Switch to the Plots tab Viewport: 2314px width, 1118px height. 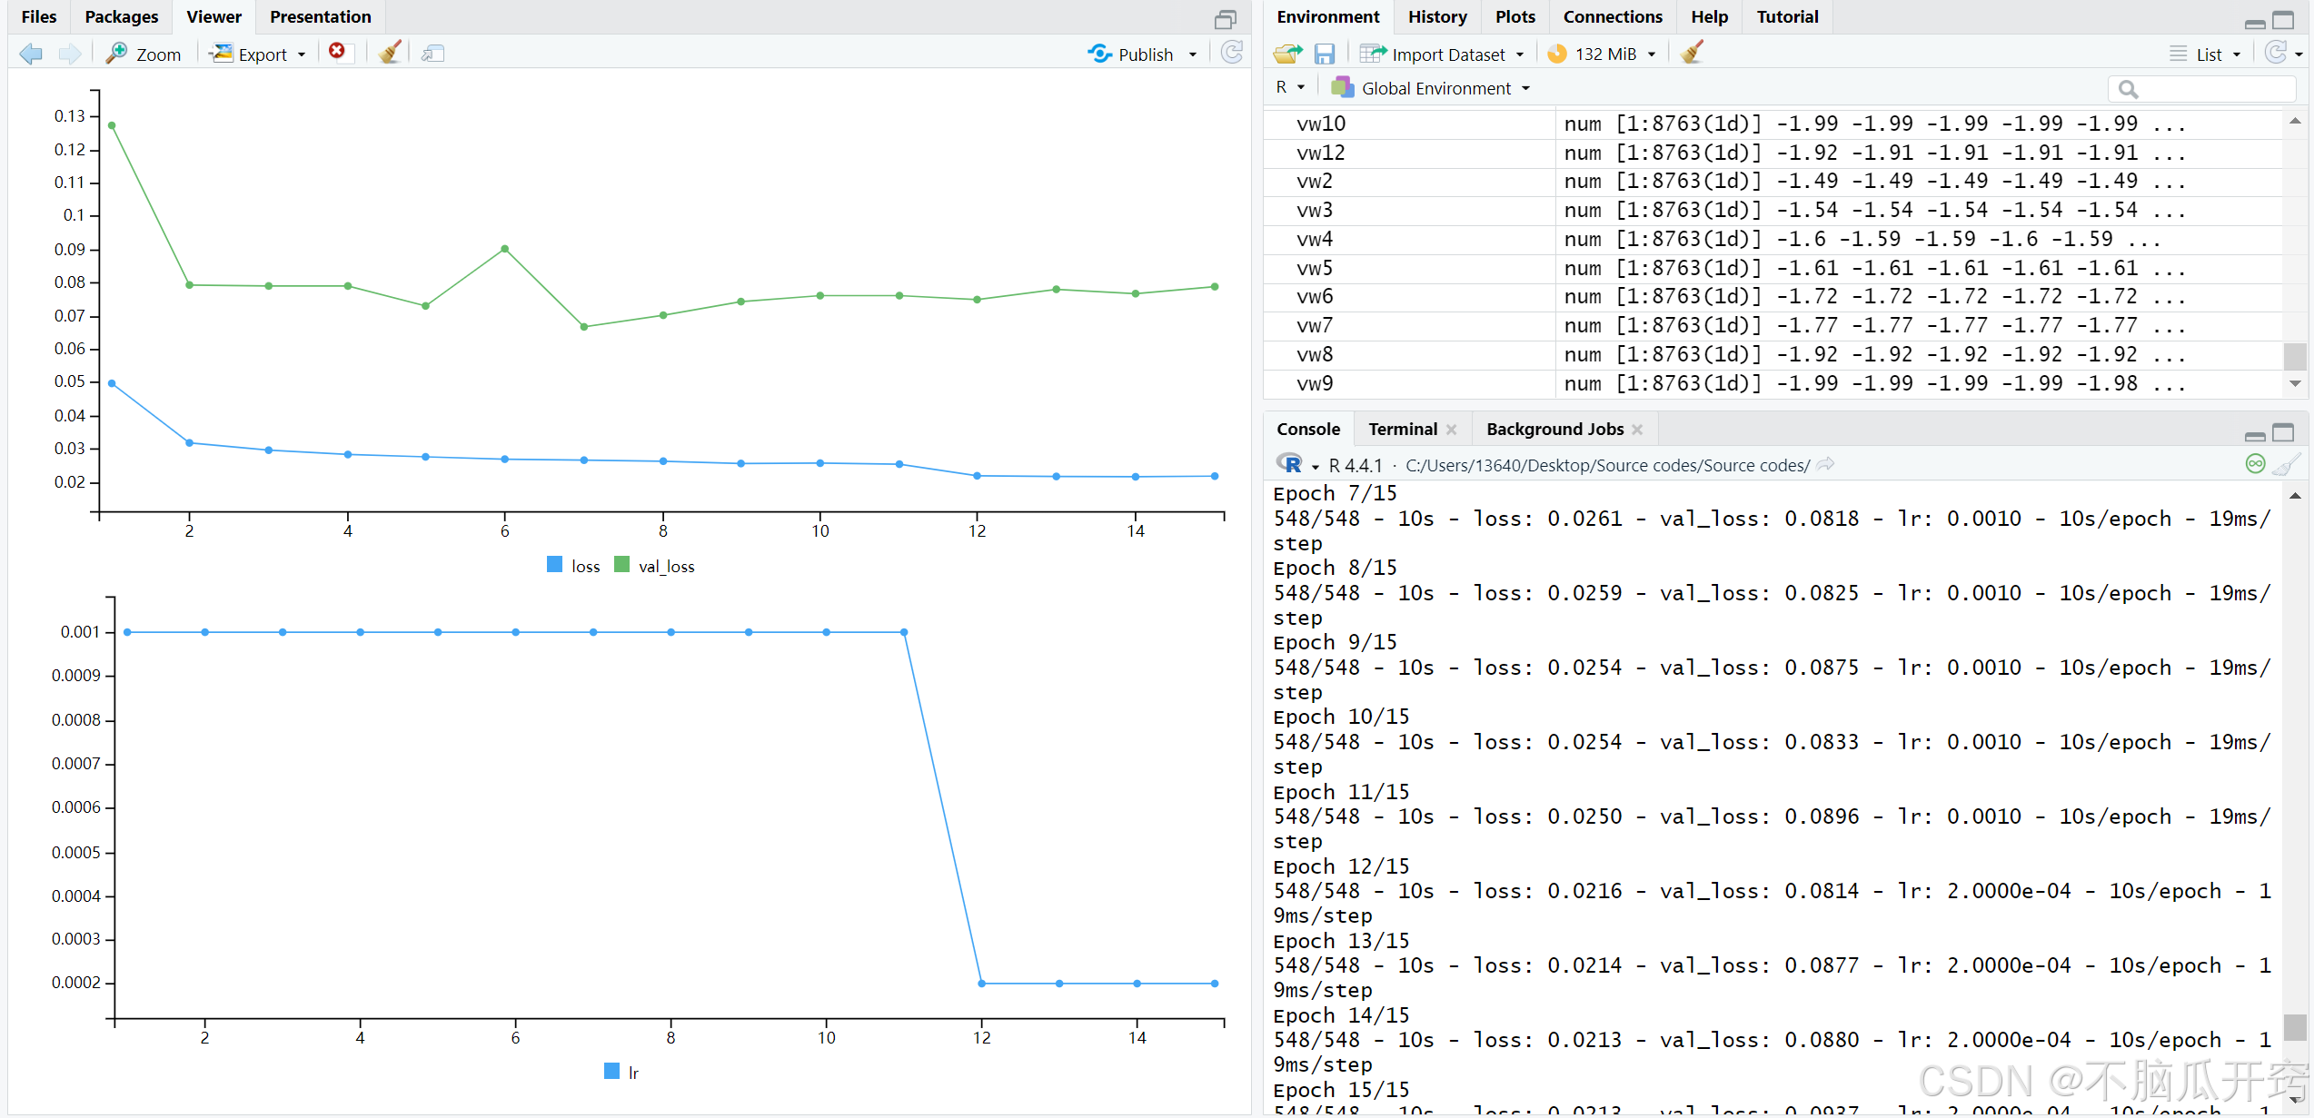click(1515, 16)
